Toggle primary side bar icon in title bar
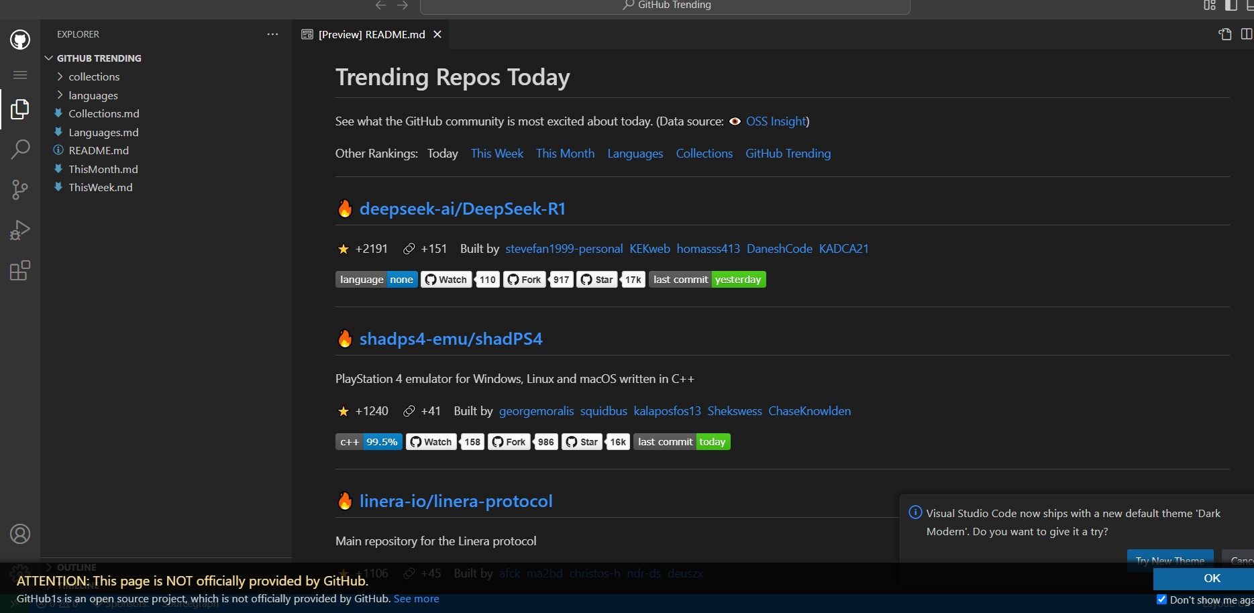 (x=1231, y=5)
